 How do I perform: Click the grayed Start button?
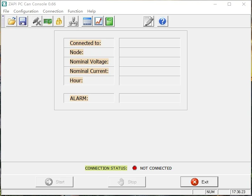[54, 182]
